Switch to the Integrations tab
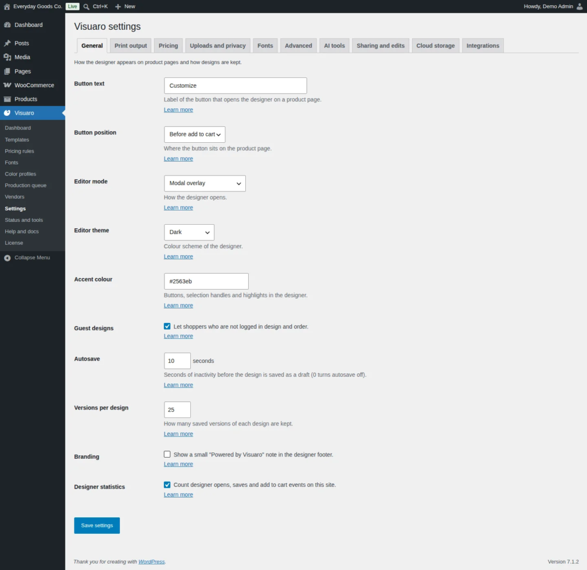The height and width of the screenshot is (570, 587). pyautogui.click(x=483, y=46)
